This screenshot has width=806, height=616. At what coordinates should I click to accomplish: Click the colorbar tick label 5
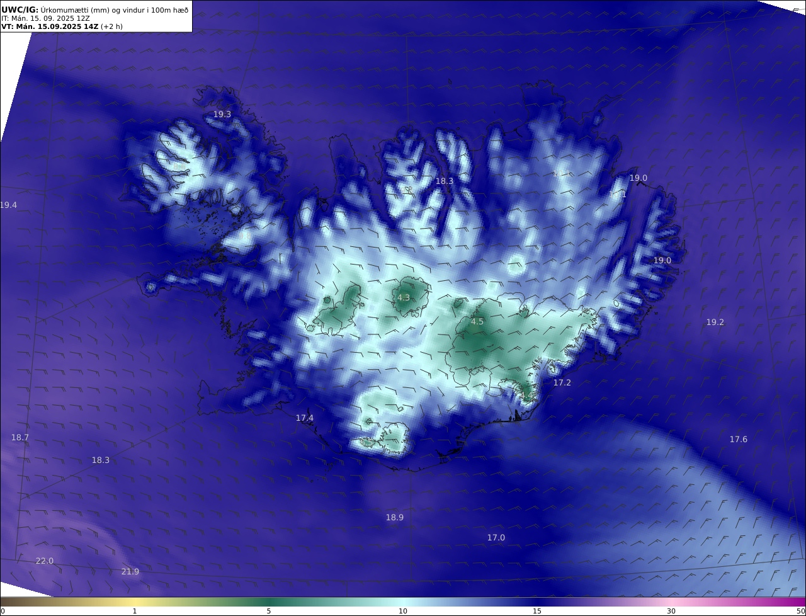point(269,611)
